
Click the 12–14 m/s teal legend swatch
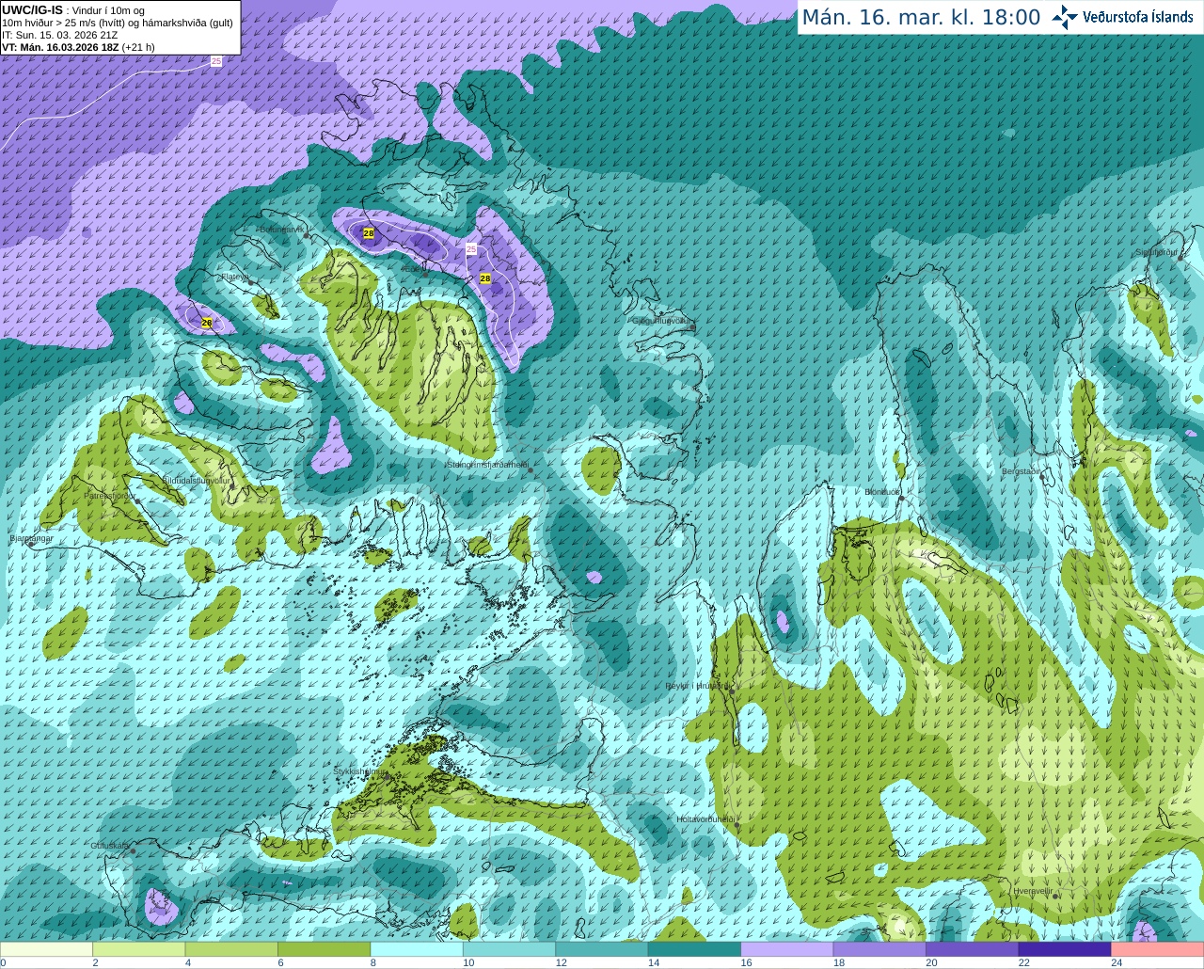[602, 949]
